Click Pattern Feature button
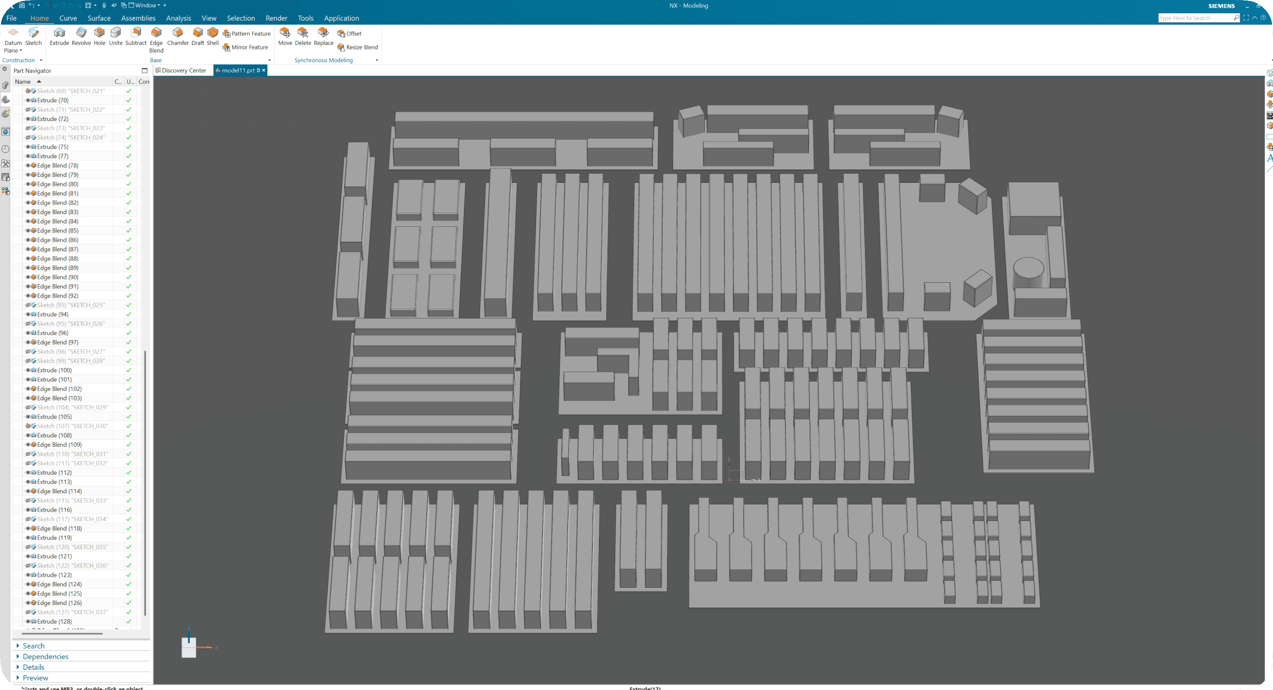The height and width of the screenshot is (690, 1273). pyautogui.click(x=247, y=34)
